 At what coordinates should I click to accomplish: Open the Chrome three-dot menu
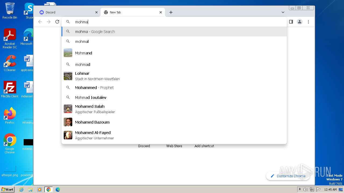point(308,22)
